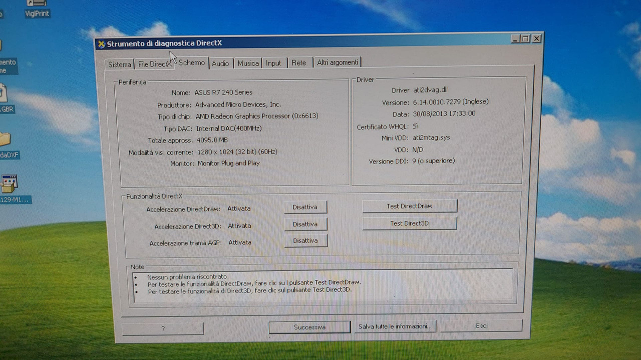Image resolution: width=641 pixels, height=360 pixels.
Task: Run the Test DirectDraw button
Action: pos(410,206)
